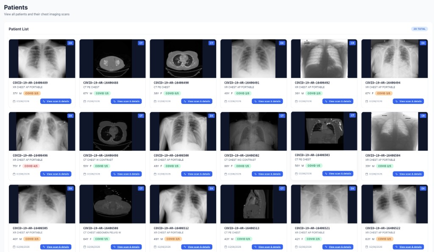Click CT thumbnail of COVID-19-AR-16406488
This screenshot has height=252, width=434.
[112, 59]
